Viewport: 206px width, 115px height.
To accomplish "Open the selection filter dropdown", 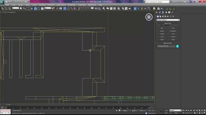I will click(x=15, y=8).
